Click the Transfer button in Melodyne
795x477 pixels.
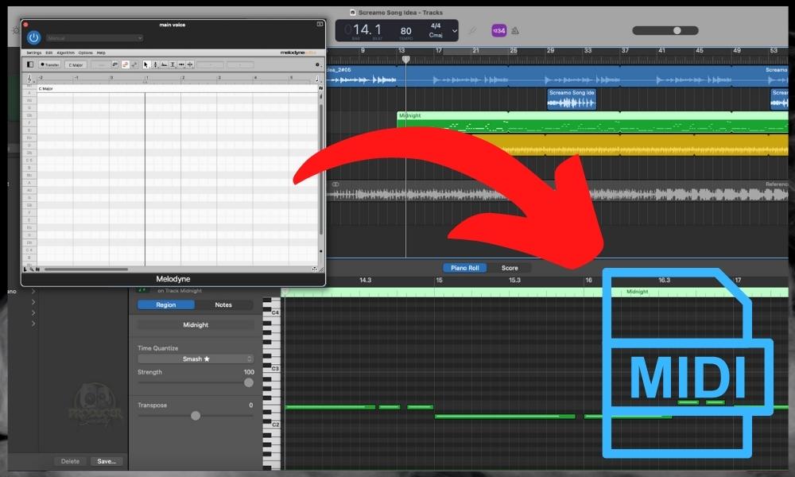pyautogui.click(x=49, y=65)
